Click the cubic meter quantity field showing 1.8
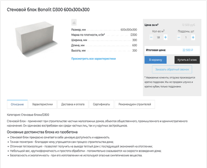The height and width of the screenshot is (168, 207). click(x=158, y=38)
